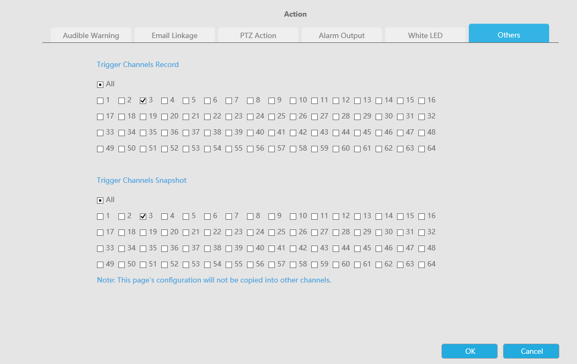Viewport: 577px width, 364px height.
Task: Click the Trigger Channels Snapshot heading
Action: pyautogui.click(x=141, y=180)
